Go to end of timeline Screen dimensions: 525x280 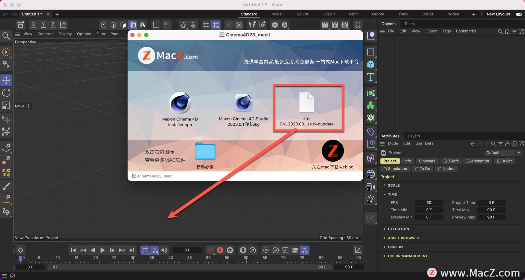[132, 250]
